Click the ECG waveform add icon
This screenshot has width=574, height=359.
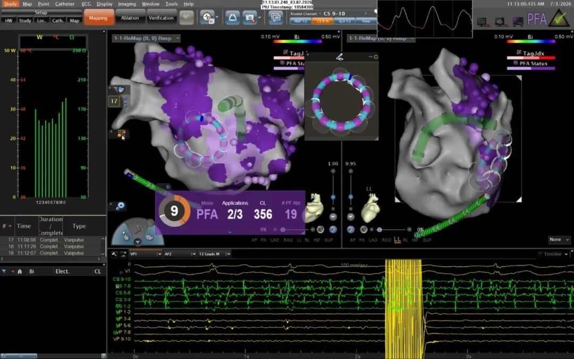[x=123, y=254]
